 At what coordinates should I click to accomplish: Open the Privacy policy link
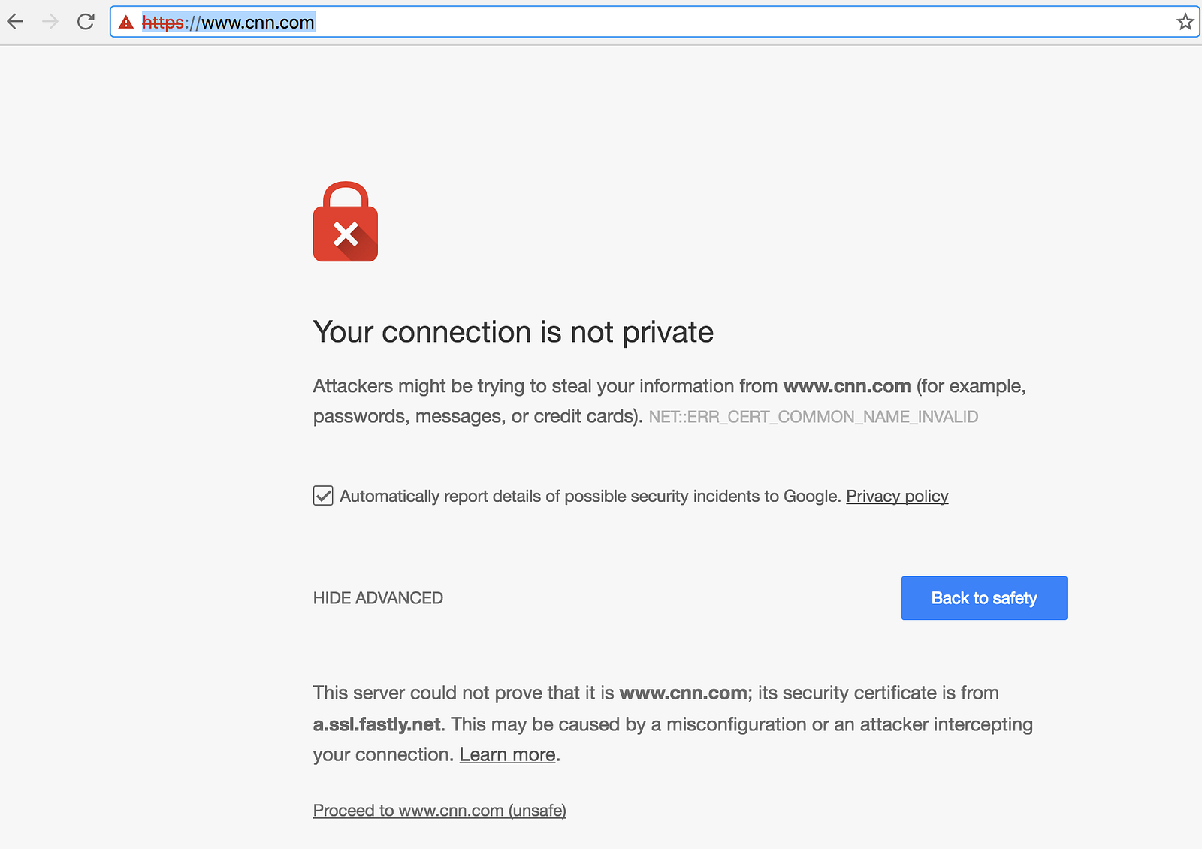897,496
